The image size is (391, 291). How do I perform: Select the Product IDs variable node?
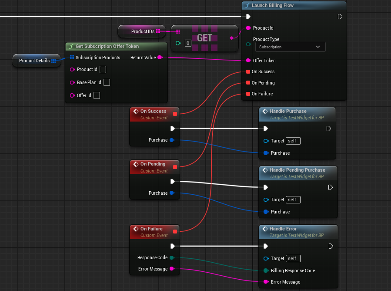point(142,31)
